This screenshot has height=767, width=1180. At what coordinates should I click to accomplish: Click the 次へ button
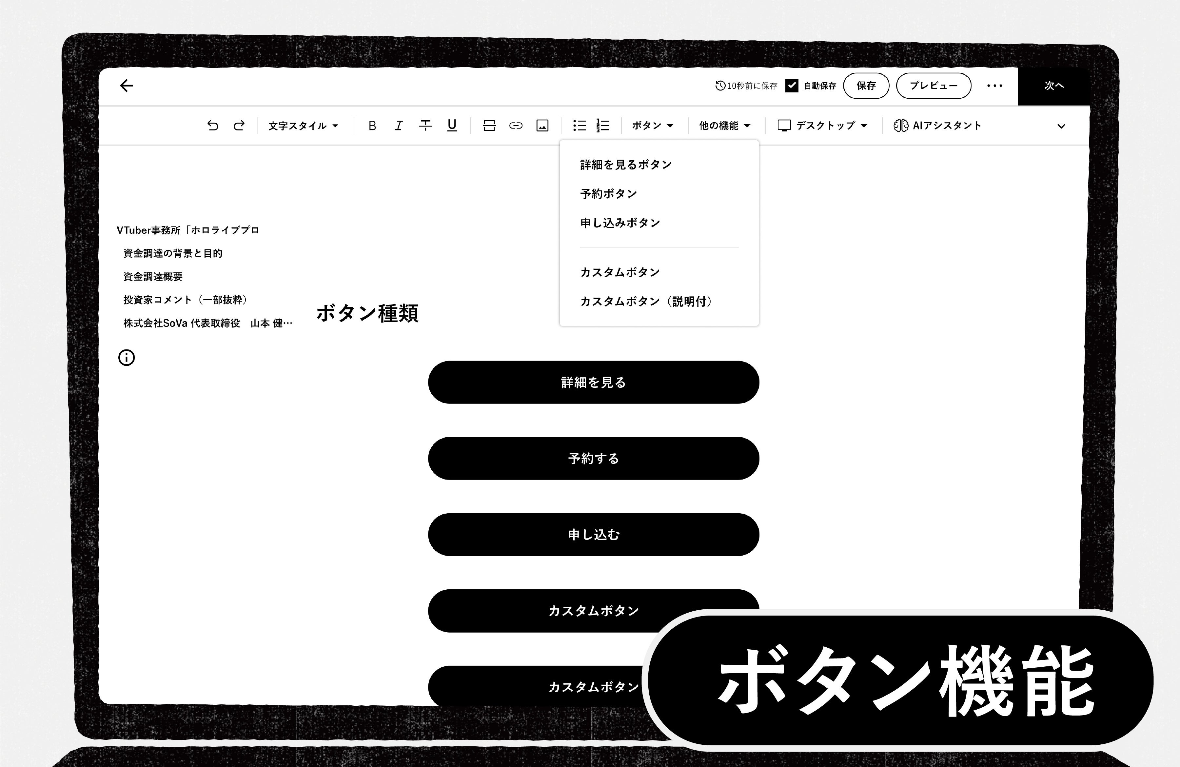click(1053, 86)
